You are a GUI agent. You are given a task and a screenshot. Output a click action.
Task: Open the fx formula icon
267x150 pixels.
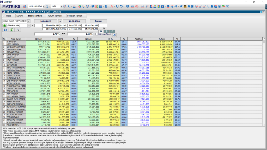click(x=147, y=6)
